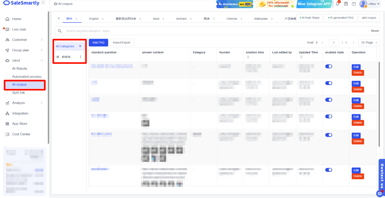Open Live chat in the sidebar
This screenshot has width=385, height=198.
point(19,29)
